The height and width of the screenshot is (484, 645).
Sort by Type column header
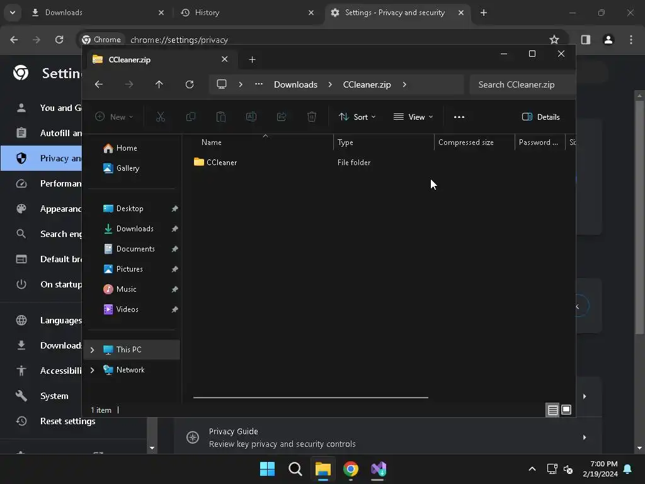pos(384,142)
